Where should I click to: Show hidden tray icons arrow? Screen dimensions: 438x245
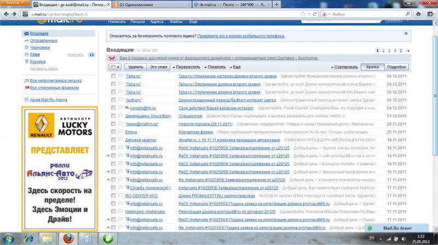(381, 239)
